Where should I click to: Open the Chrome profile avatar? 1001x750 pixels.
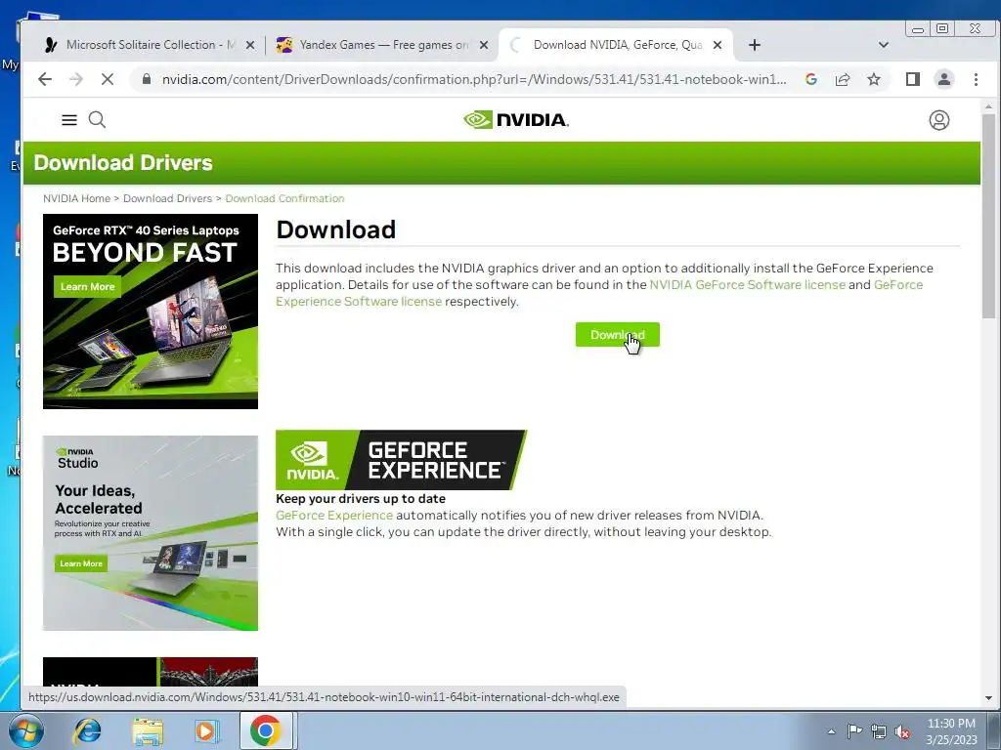(x=944, y=79)
